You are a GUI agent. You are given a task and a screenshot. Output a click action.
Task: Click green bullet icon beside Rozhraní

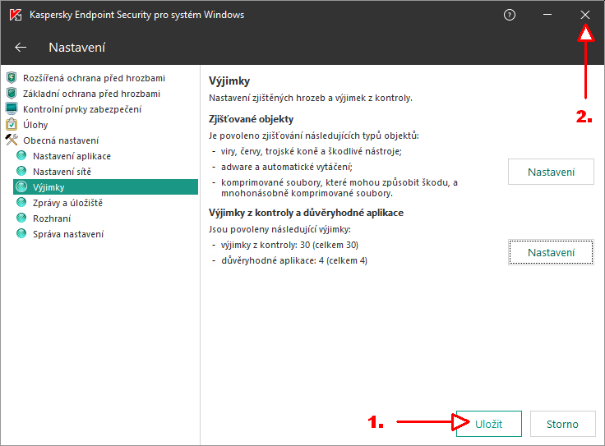coord(21,218)
